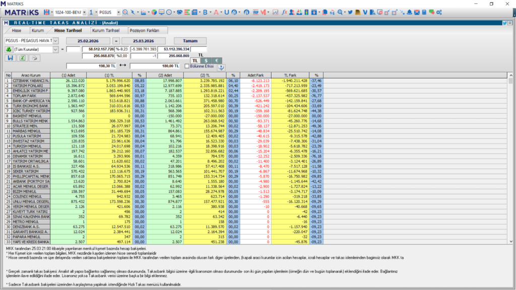Open the (Tüm Kurumlar) institution dropdown

coord(55,49)
